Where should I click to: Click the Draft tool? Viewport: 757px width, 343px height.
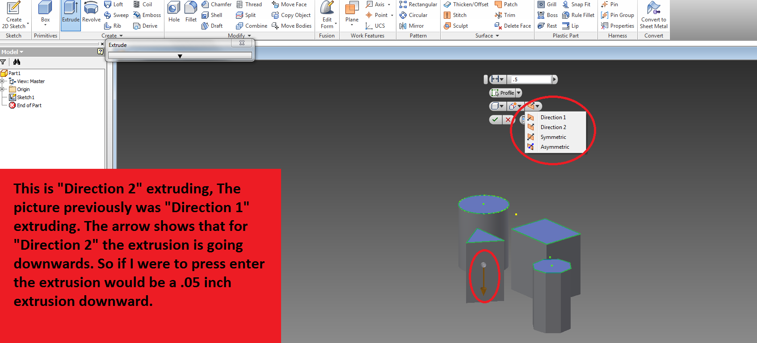212,26
